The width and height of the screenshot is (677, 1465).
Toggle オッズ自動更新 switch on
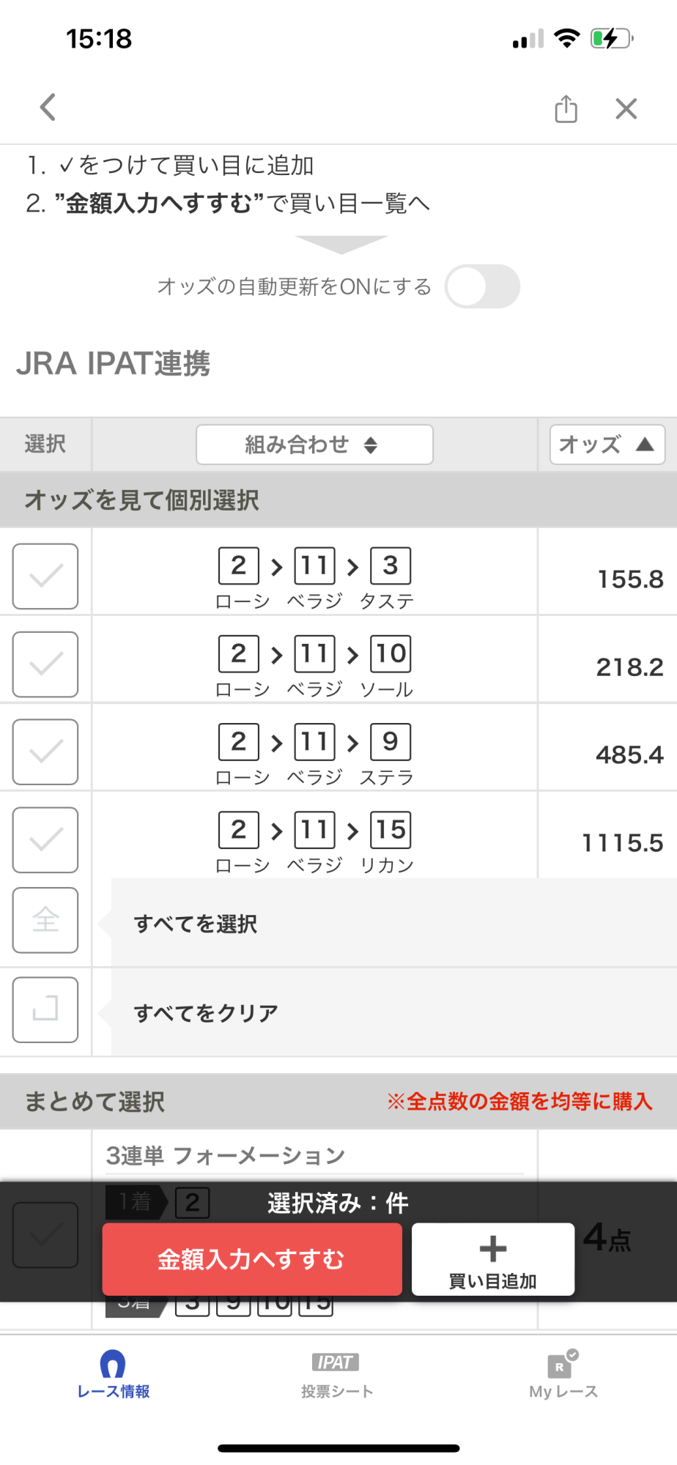click(482, 286)
